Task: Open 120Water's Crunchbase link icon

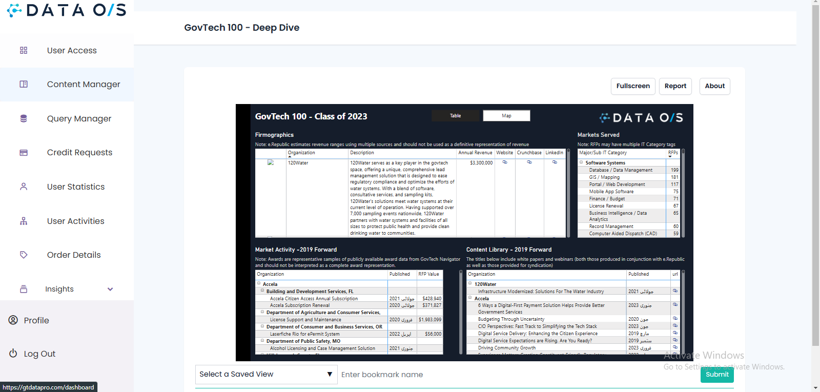Action: (x=529, y=162)
